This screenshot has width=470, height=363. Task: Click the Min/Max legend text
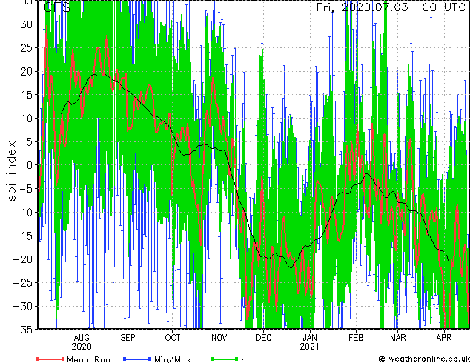pyautogui.click(x=173, y=359)
